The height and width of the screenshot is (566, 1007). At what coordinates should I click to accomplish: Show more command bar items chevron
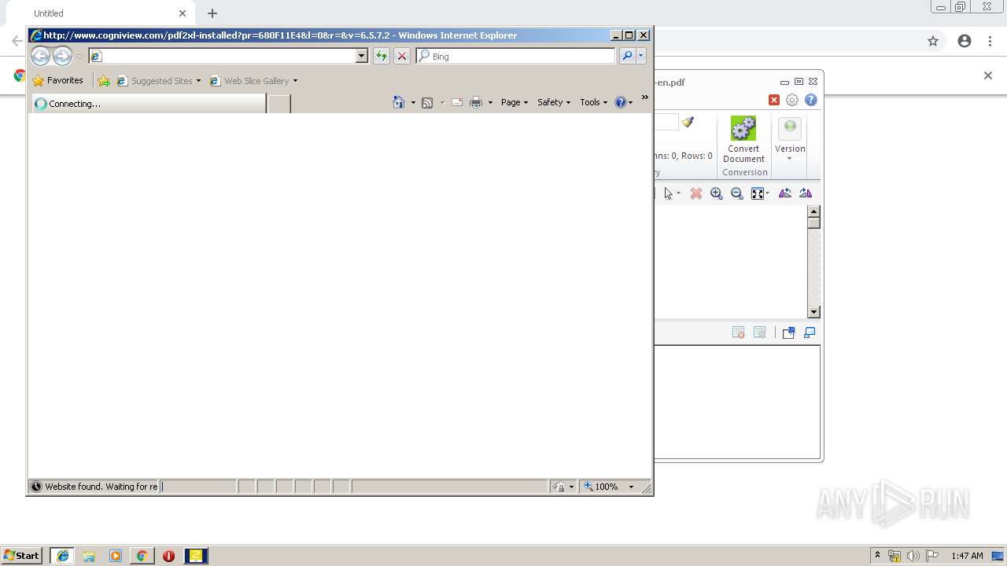click(645, 97)
